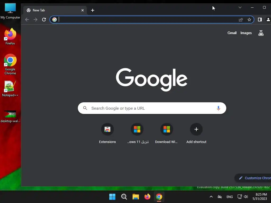Bookmark this tab with the star icon
The height and width of the screenshot is (203, 271).
249,20
